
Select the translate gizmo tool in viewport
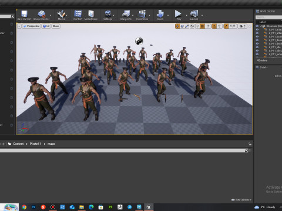pyautogui.click(x=177, y=26)
